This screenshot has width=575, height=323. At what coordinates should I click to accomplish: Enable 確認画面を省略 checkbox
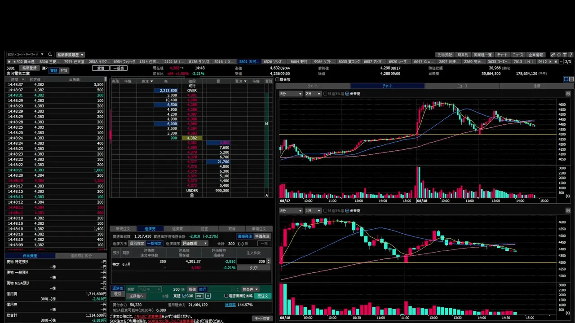click(x=226, y=296)
